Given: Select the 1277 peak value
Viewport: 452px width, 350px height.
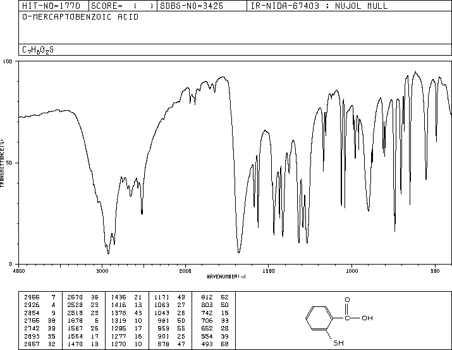Looking at the screenshot, I should point(118,336).
